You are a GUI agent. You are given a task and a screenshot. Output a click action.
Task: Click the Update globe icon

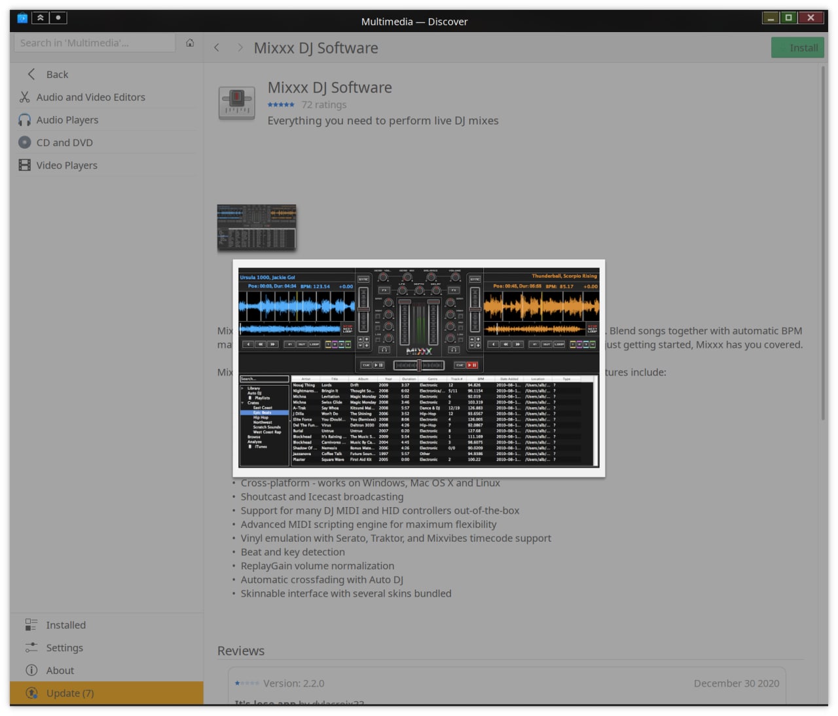(x=31, y=693)
